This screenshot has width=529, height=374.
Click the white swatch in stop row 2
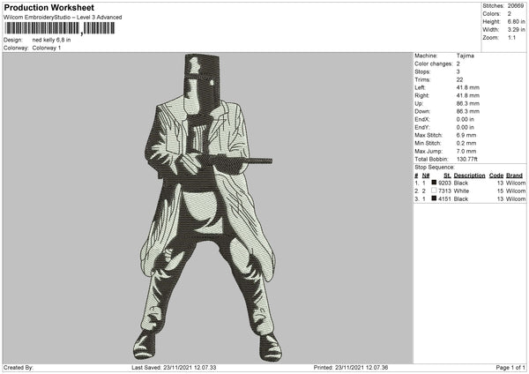[434, 191]
